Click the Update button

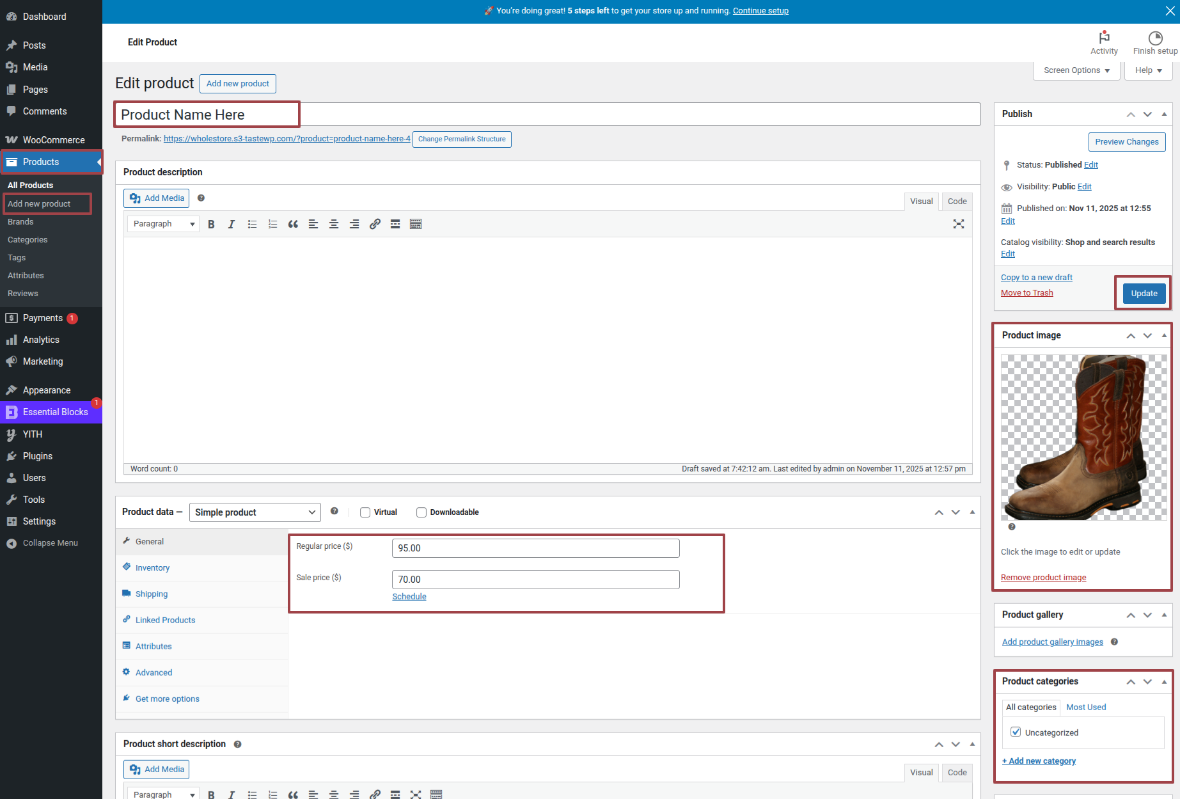[x=1144, y=294]
